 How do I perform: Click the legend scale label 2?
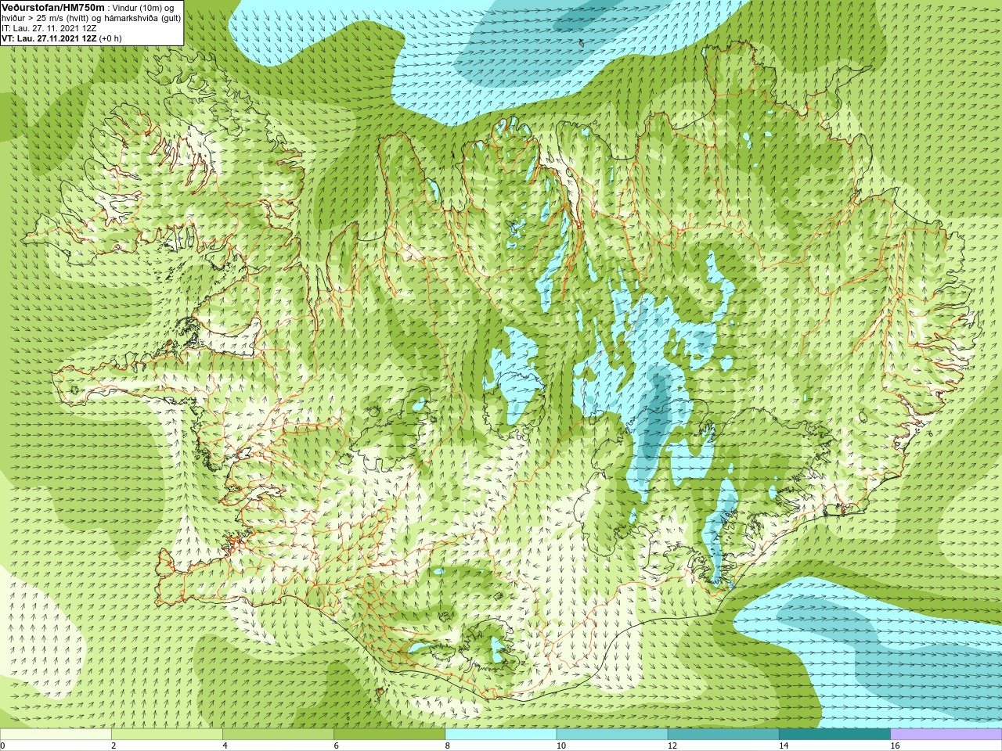(114, 746)
